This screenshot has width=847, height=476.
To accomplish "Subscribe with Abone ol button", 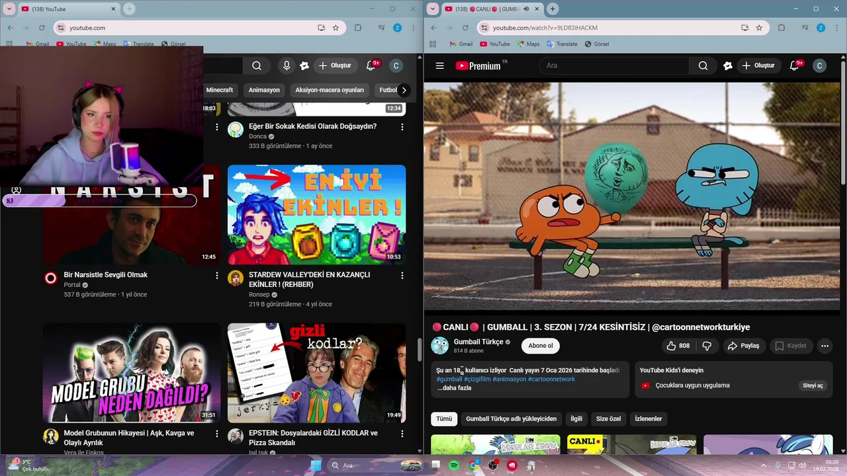I will click(x=541, y=346).
